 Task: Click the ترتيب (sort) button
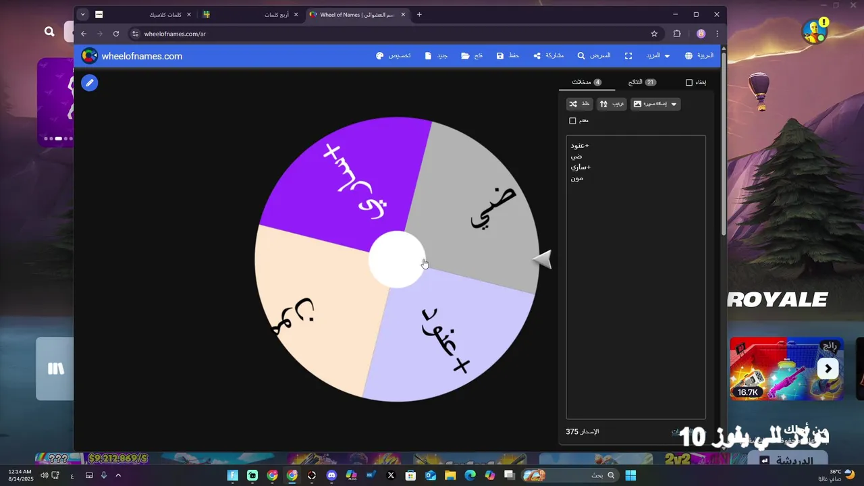[612, 104]
